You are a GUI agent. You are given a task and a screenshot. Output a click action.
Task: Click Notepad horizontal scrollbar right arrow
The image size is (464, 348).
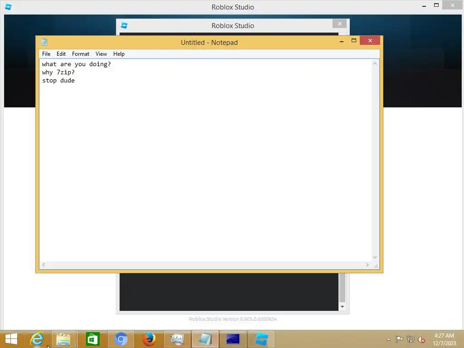[x=367, y=265]
